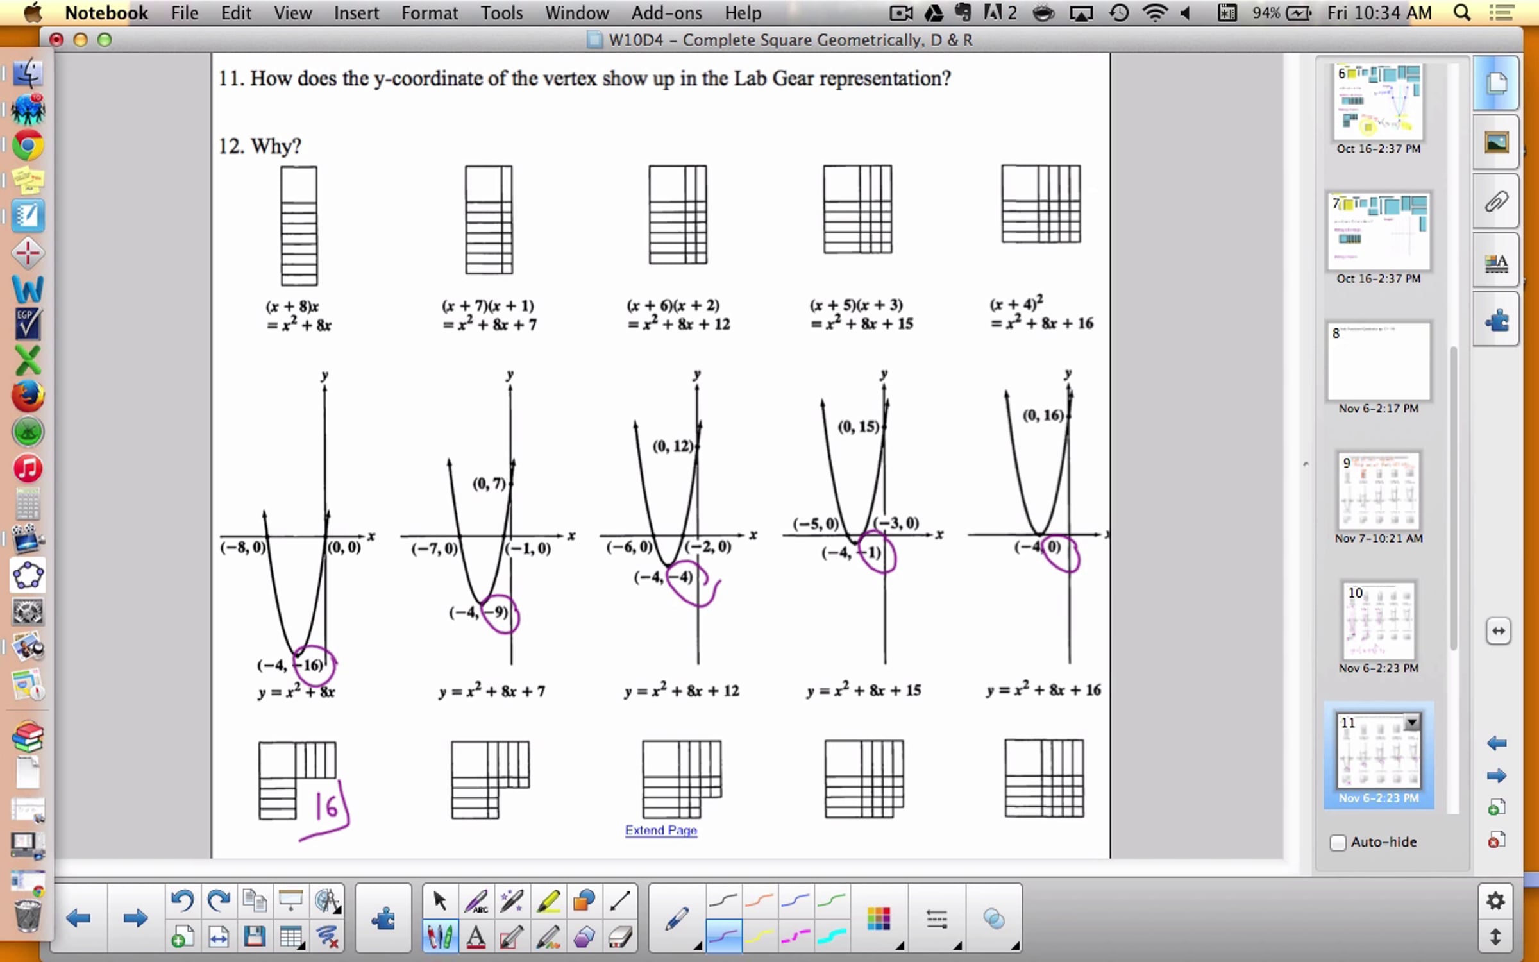Open the Add-ons menu

(666, 13)
